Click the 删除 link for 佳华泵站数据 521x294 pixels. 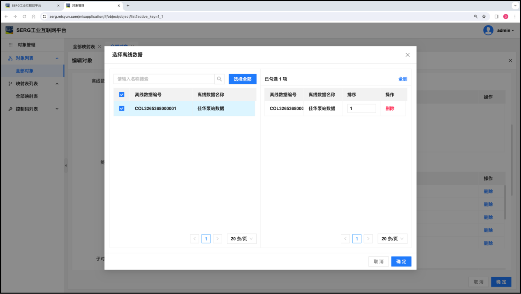tap(389, 109)
